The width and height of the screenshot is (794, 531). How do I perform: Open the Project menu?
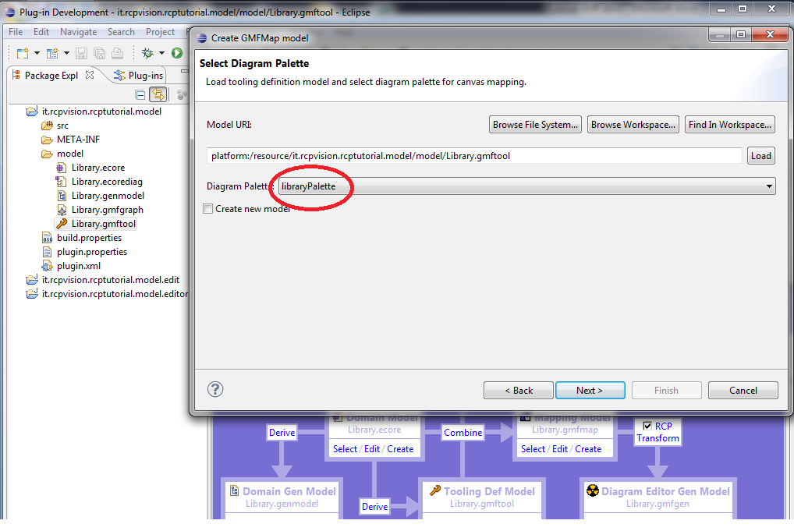(x=160, y=32)
